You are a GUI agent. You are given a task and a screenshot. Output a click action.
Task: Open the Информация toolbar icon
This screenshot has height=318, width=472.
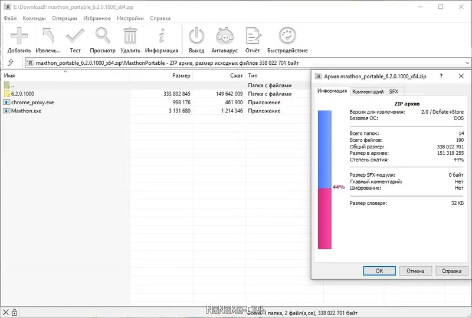162,36
